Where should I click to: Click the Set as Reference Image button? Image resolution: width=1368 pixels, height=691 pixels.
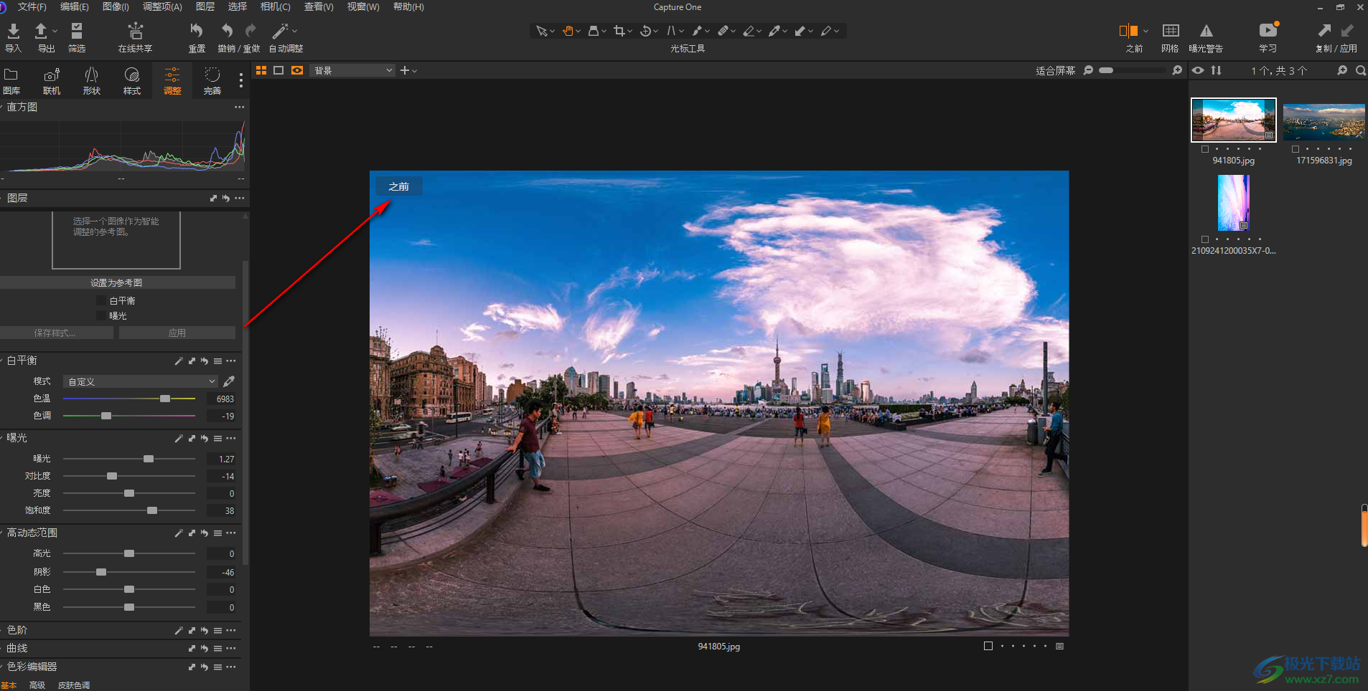[x=117, y=283]
